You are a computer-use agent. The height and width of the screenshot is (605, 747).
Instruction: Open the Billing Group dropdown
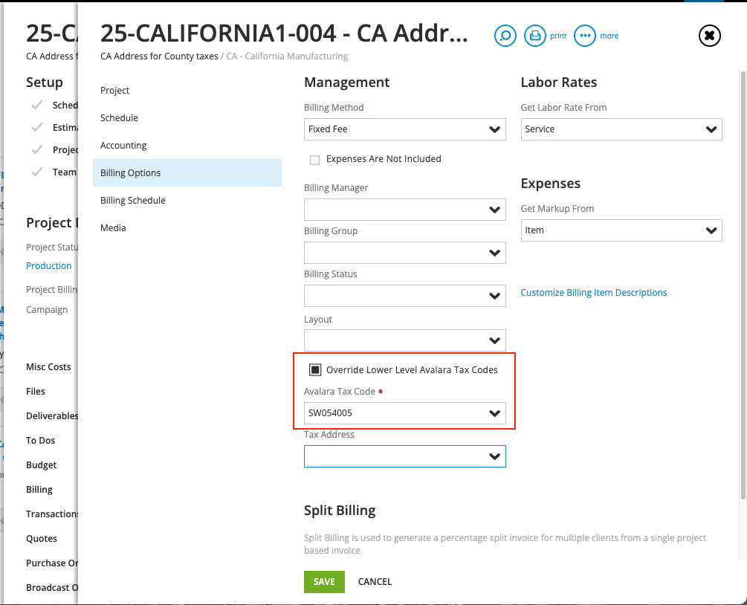(404, 253)
